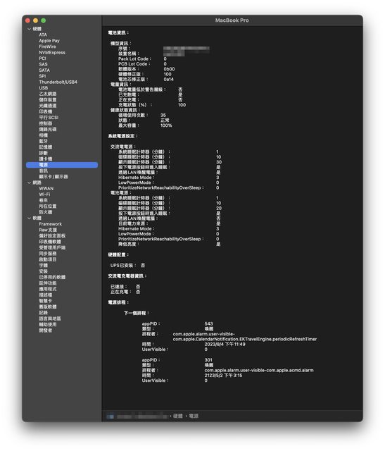Select the 平行SCSI sidebar item

coord(49,118)
